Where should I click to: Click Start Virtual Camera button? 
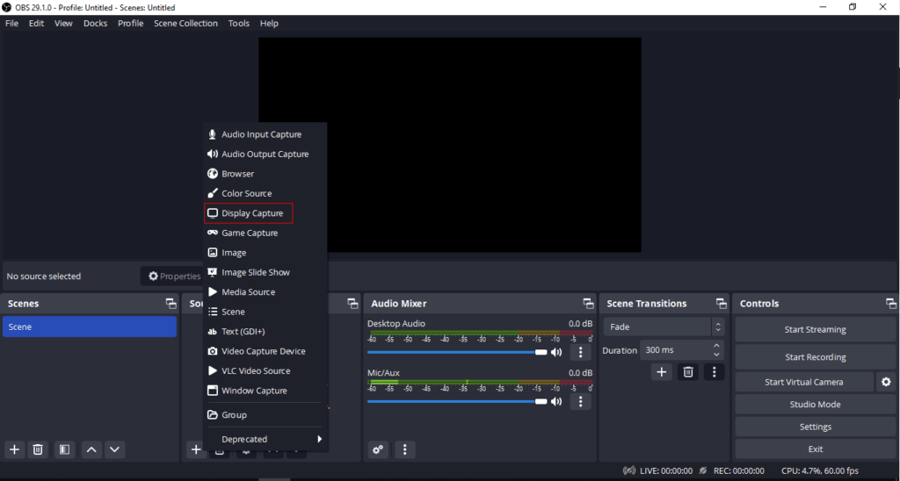coord(804,382)
